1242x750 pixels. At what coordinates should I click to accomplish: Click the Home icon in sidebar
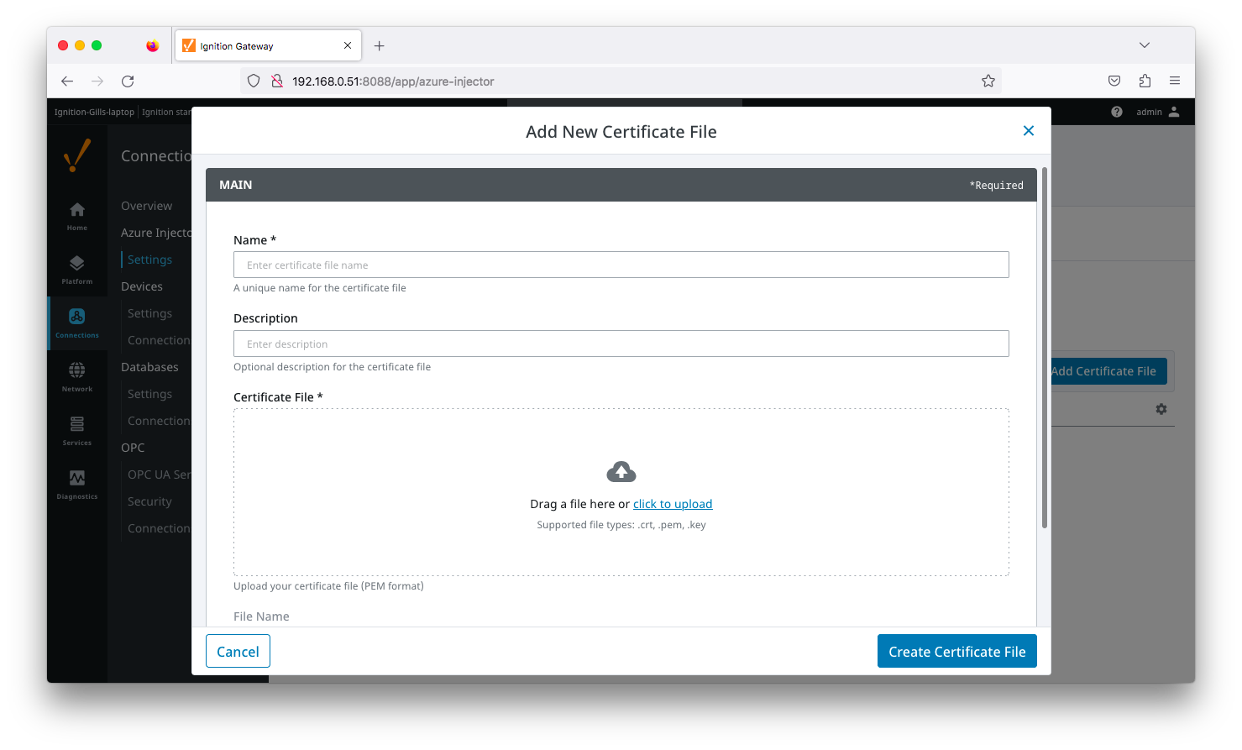point(76,210)
